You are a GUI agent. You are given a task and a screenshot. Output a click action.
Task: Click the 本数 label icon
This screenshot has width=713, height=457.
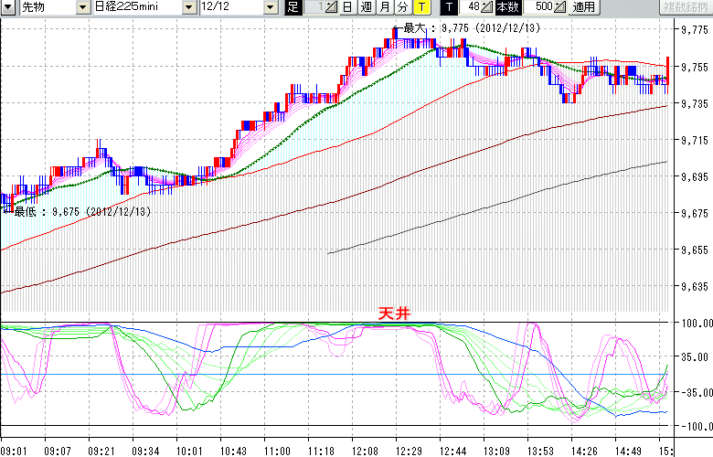click(x=507, y=7)
